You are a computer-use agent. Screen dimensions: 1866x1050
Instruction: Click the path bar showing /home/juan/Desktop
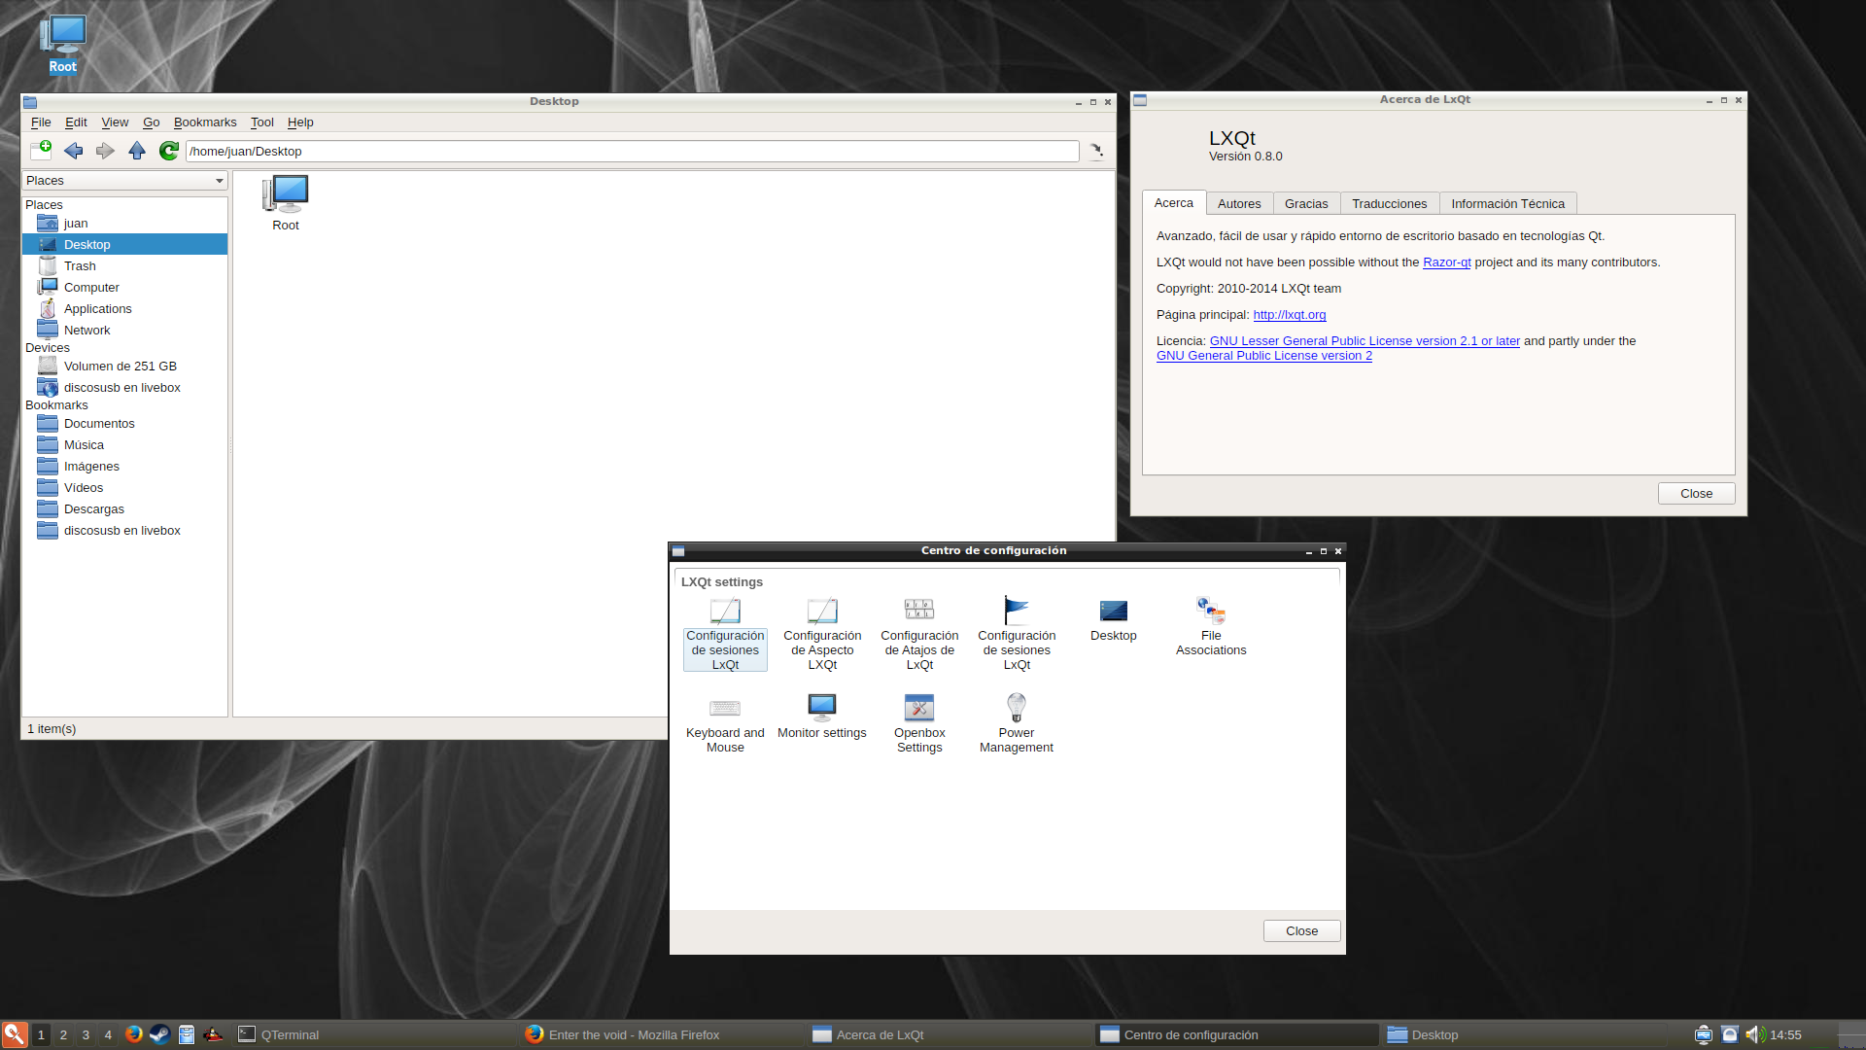pyautogui.click(x=632, y=152)
